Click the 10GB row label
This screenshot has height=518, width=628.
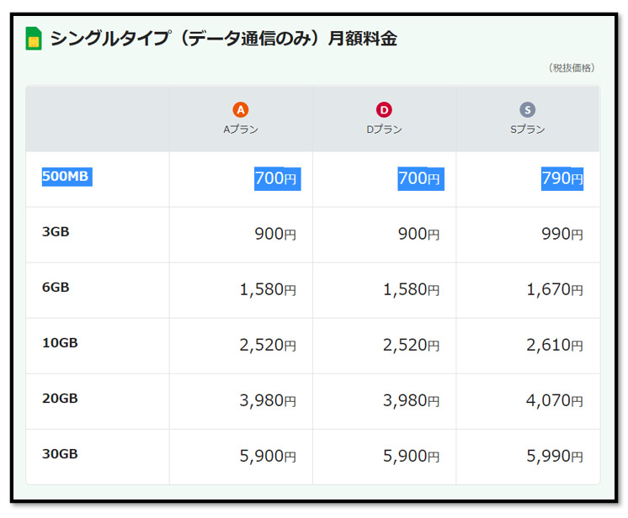point(59,343)
